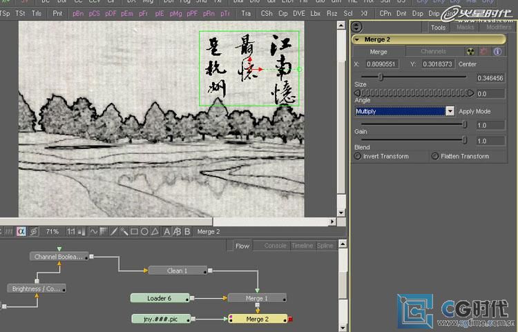Show buffer A in the viewer
This screenshot has height=332, width=518.
pos(167,232)
